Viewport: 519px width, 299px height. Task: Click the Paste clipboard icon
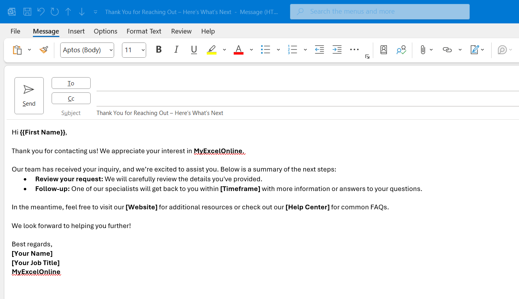pos(17,50)
